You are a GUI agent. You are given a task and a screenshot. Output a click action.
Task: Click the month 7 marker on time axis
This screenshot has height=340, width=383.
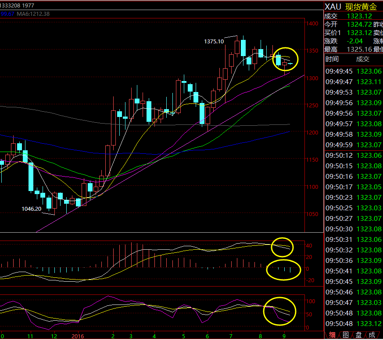(231, 336)
